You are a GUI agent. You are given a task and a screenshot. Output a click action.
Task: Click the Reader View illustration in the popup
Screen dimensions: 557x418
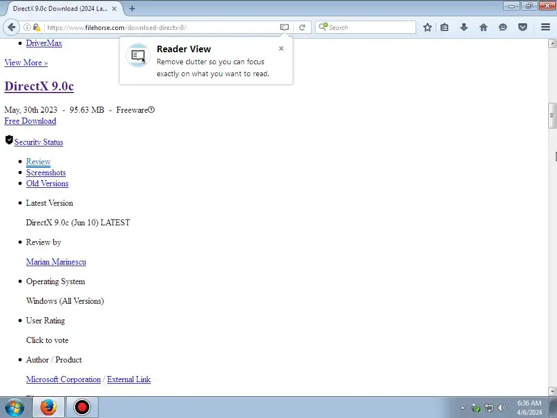(x=138, y=56)
